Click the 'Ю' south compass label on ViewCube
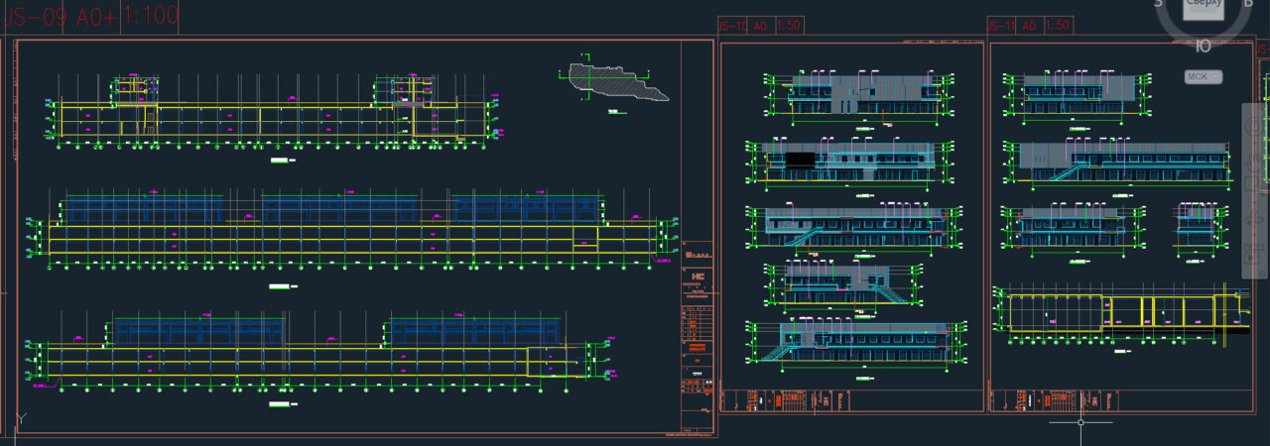 pos(1203,46)
